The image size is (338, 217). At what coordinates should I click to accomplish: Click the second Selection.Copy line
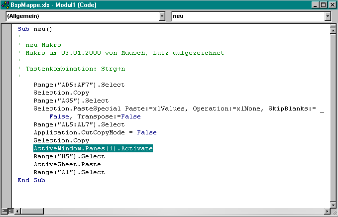pyautogui.click(x=61, y=140)
